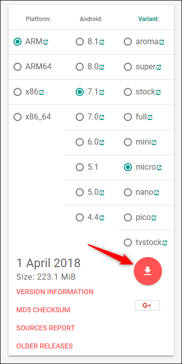The image size is (182, 364).
Task: Click the red download button
Action: coord(148,271)
